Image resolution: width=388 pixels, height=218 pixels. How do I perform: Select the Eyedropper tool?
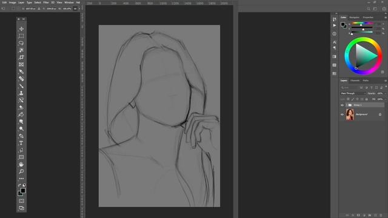(21, 71)
